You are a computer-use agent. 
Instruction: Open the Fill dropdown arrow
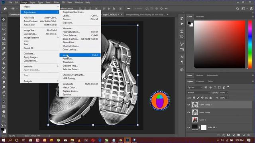pyautogui.click(x=228, y=98)
